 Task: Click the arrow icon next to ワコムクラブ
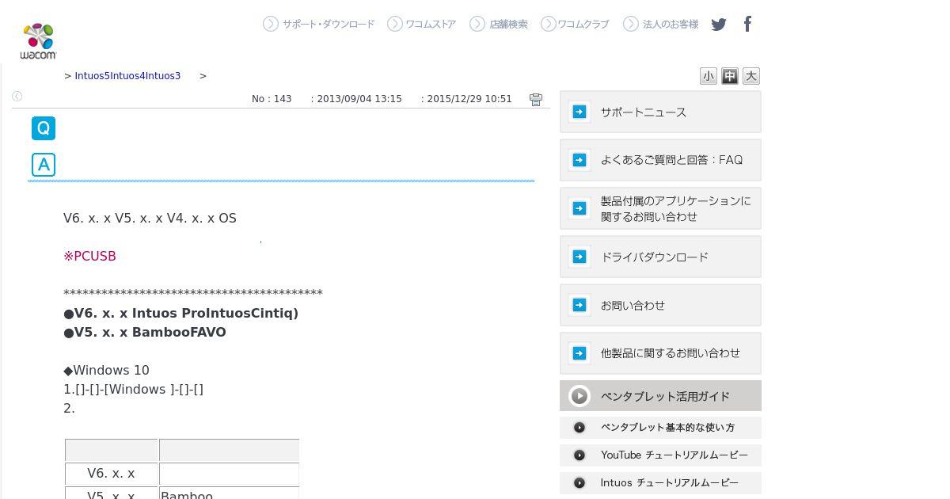pyautogui.click(x=549, y=24)
